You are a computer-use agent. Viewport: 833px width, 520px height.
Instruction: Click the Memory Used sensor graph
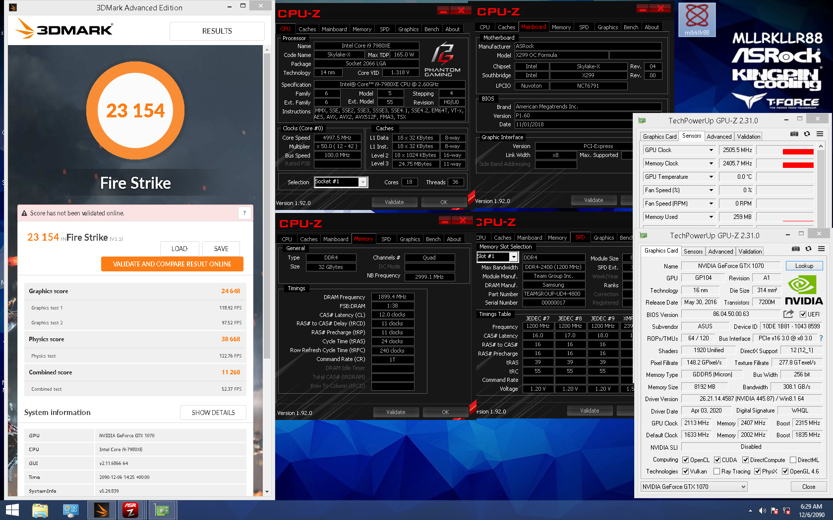pos(785,217)
